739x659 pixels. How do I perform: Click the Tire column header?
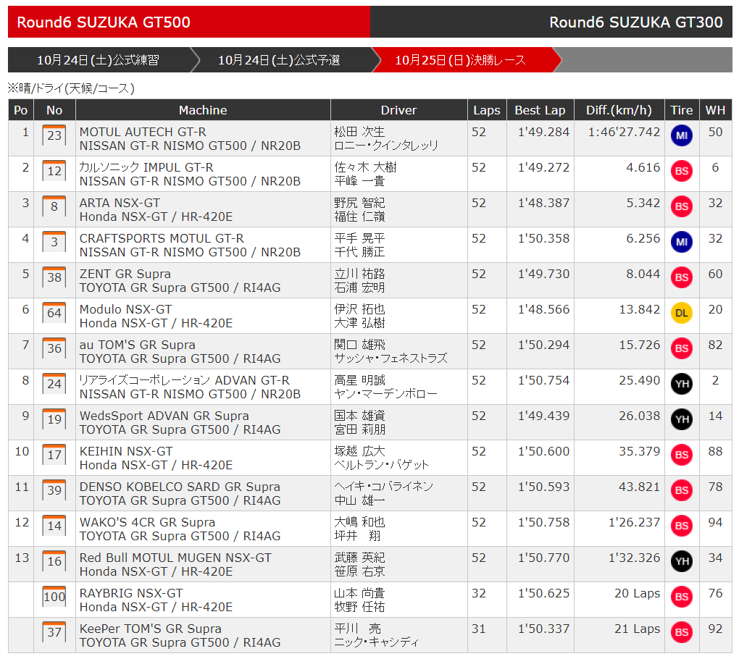tap(682, 110)
